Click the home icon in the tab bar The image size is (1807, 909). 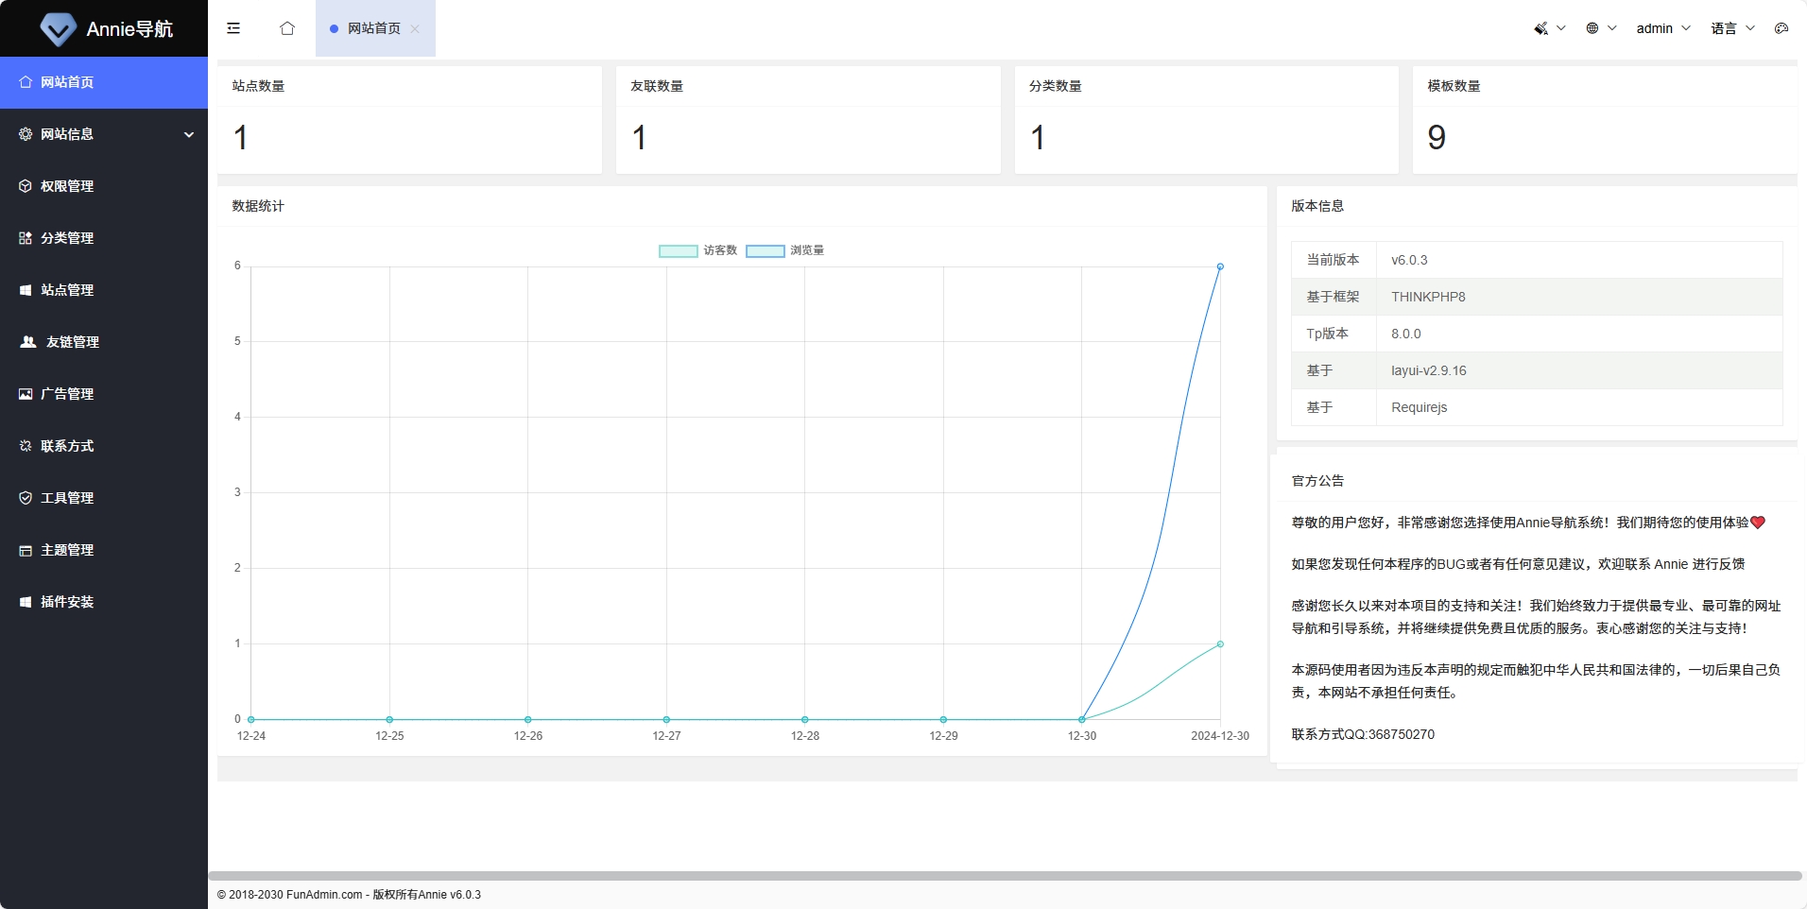tap(287, 28)
